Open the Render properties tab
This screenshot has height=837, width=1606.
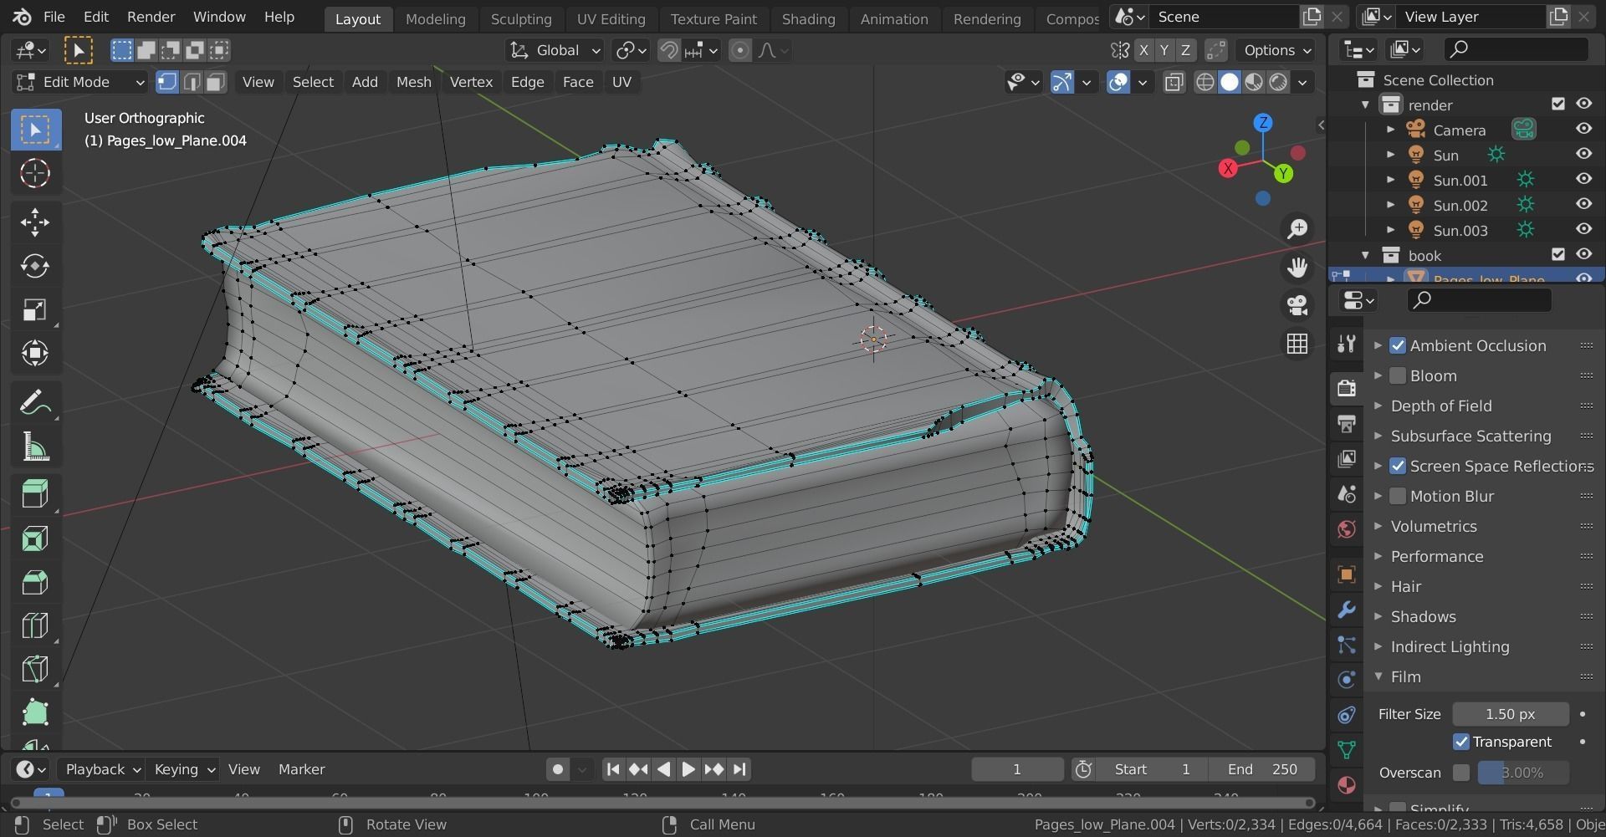pyautogui.click(x=1346, y=387)
